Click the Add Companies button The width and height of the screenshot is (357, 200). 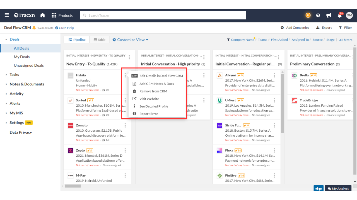click(295, 27)
